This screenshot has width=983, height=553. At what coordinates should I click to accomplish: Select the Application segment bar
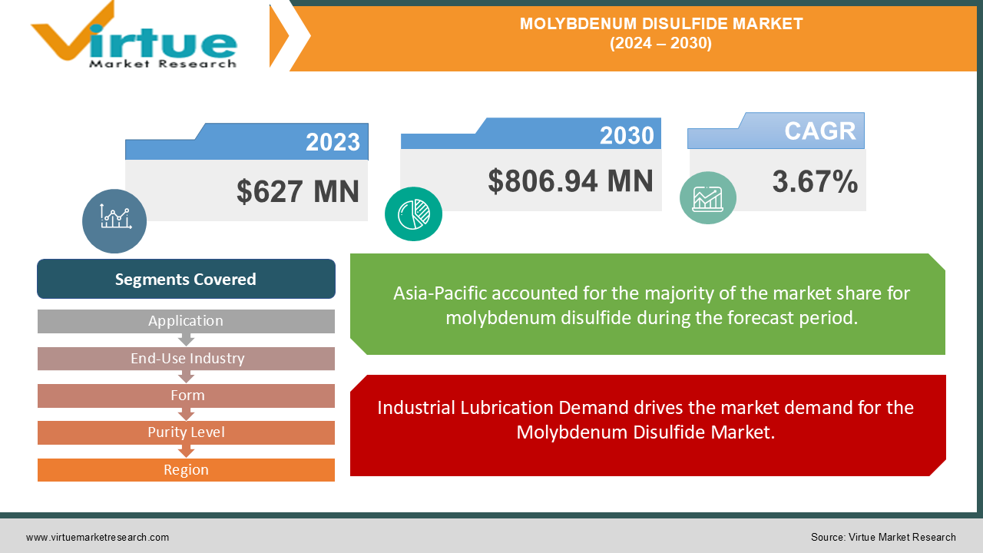pos(186,321)
